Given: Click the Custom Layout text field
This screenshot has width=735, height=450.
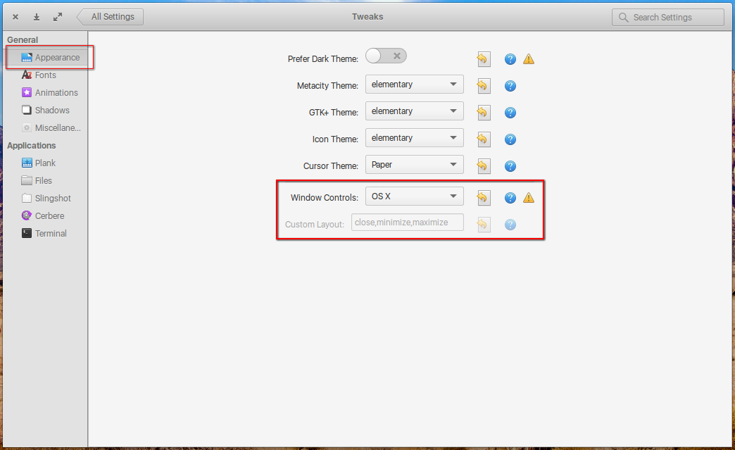Looking at the screenshot, I should 408,223.
